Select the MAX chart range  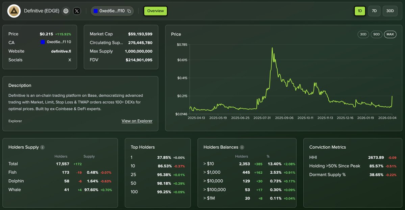tap(390, 34)
